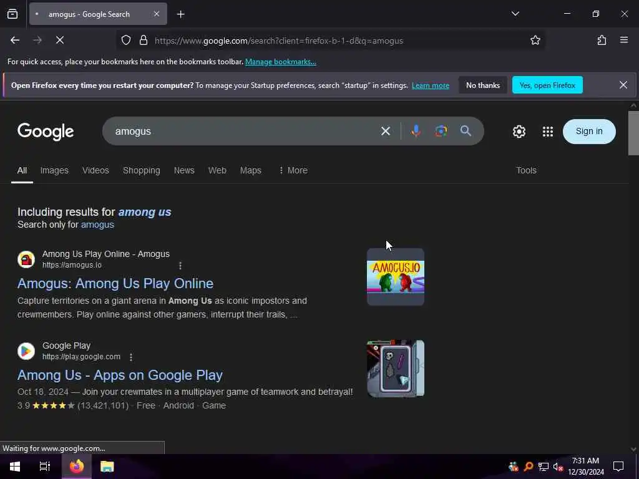
Task: Open the network tray icon
Action: coord(544,467)
